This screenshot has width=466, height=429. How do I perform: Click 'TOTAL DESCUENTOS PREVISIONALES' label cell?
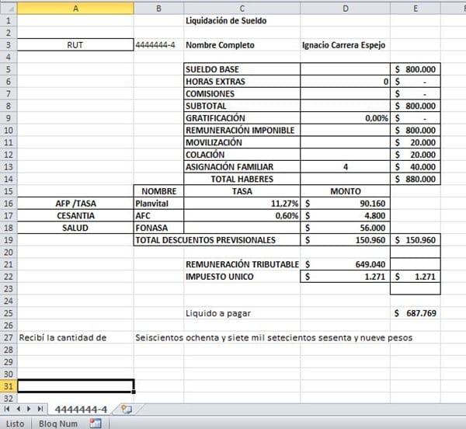(217, 240)
